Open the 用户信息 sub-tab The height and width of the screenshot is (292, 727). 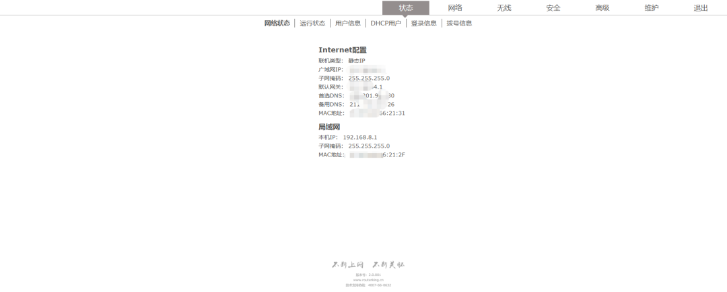point(348,23)
